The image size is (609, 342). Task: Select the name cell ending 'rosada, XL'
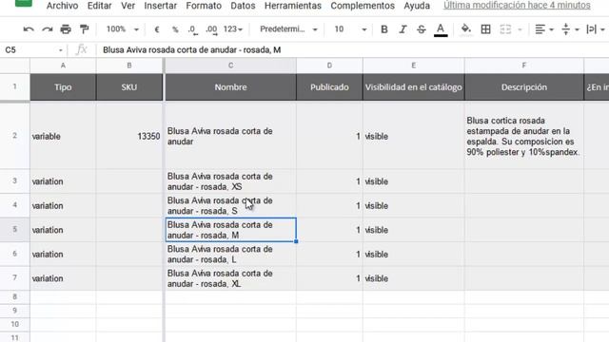(230, 278)
